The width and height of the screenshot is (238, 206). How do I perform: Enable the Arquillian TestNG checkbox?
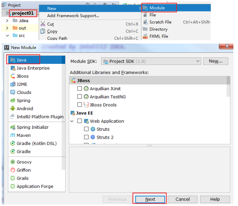pyautogui.click(x=80, y=97)
